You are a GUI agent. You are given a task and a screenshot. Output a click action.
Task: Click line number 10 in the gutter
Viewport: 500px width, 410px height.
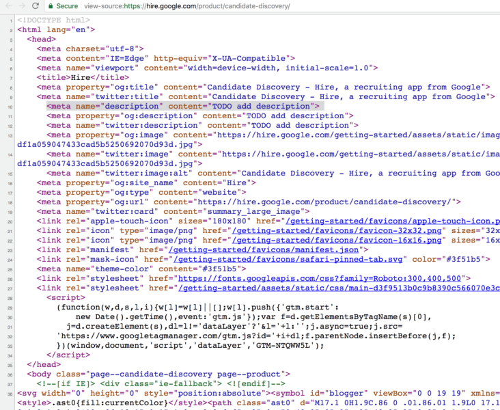pos(10,107)
